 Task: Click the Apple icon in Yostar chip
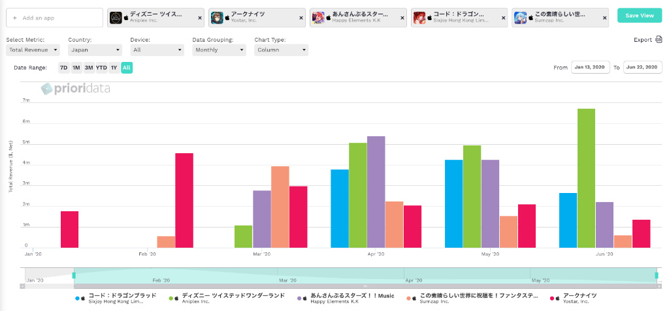227,18
